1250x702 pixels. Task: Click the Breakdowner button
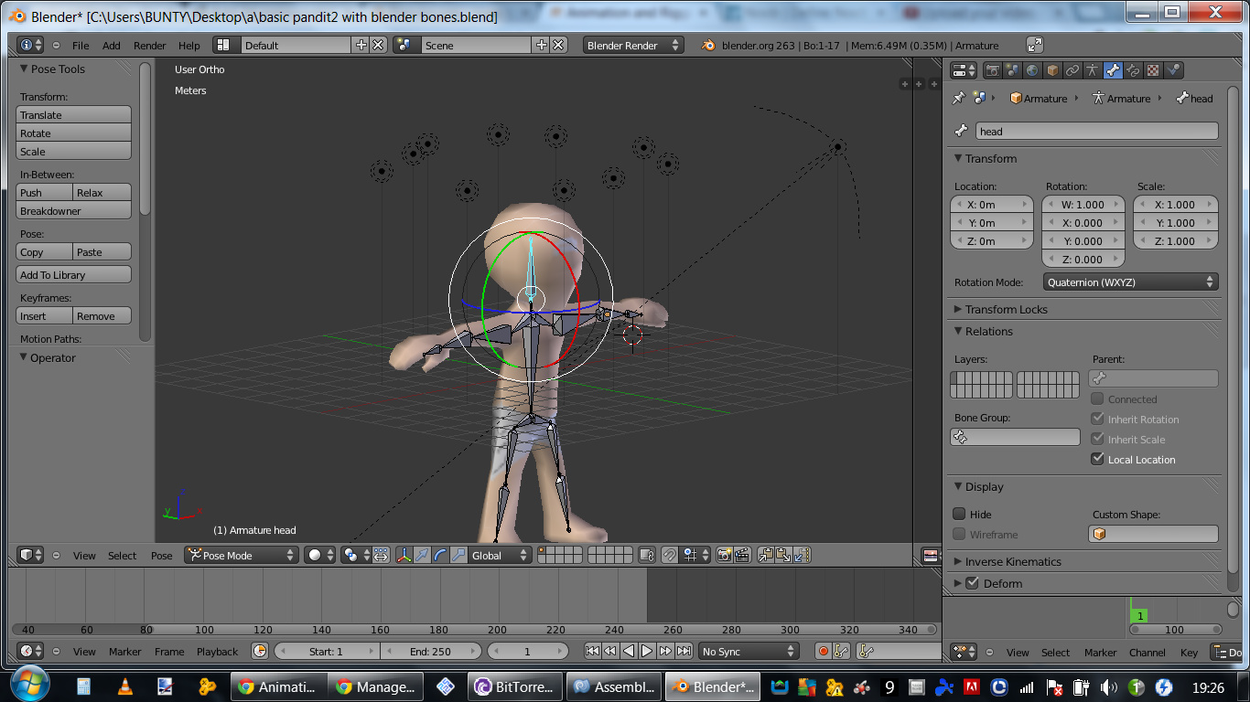pos(74,210)
